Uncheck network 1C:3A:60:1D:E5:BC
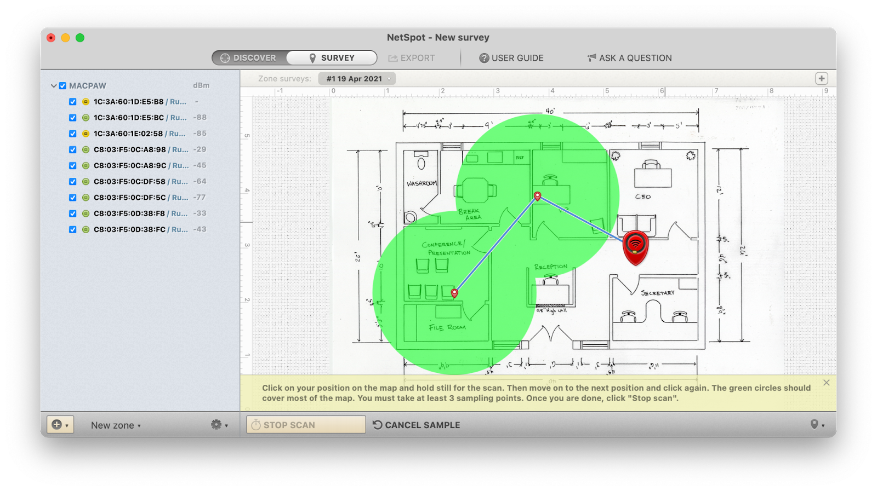The width and height of the screenshot is (877, 491). click(x=72, y=118)
